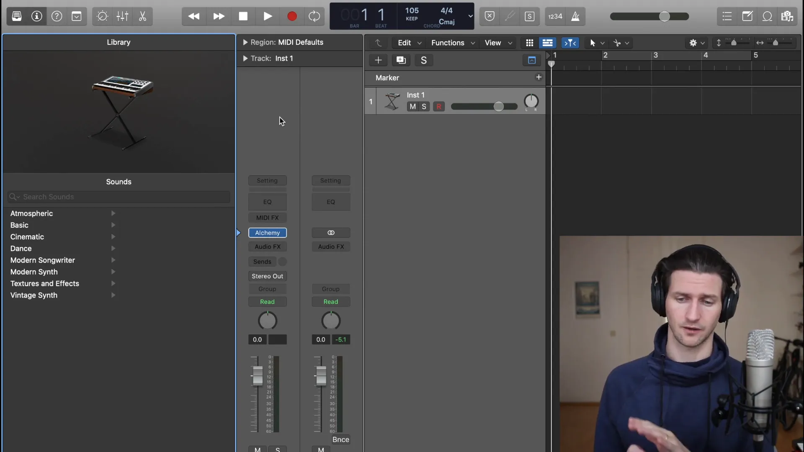Click the 4/4 time signature
This screenshot has height=452, width=804.
coord(446,10)
